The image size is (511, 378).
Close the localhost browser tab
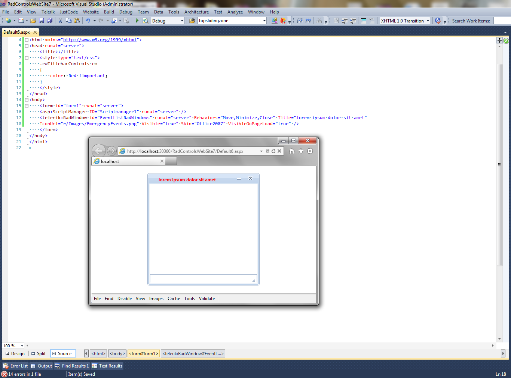pos(162,161)
